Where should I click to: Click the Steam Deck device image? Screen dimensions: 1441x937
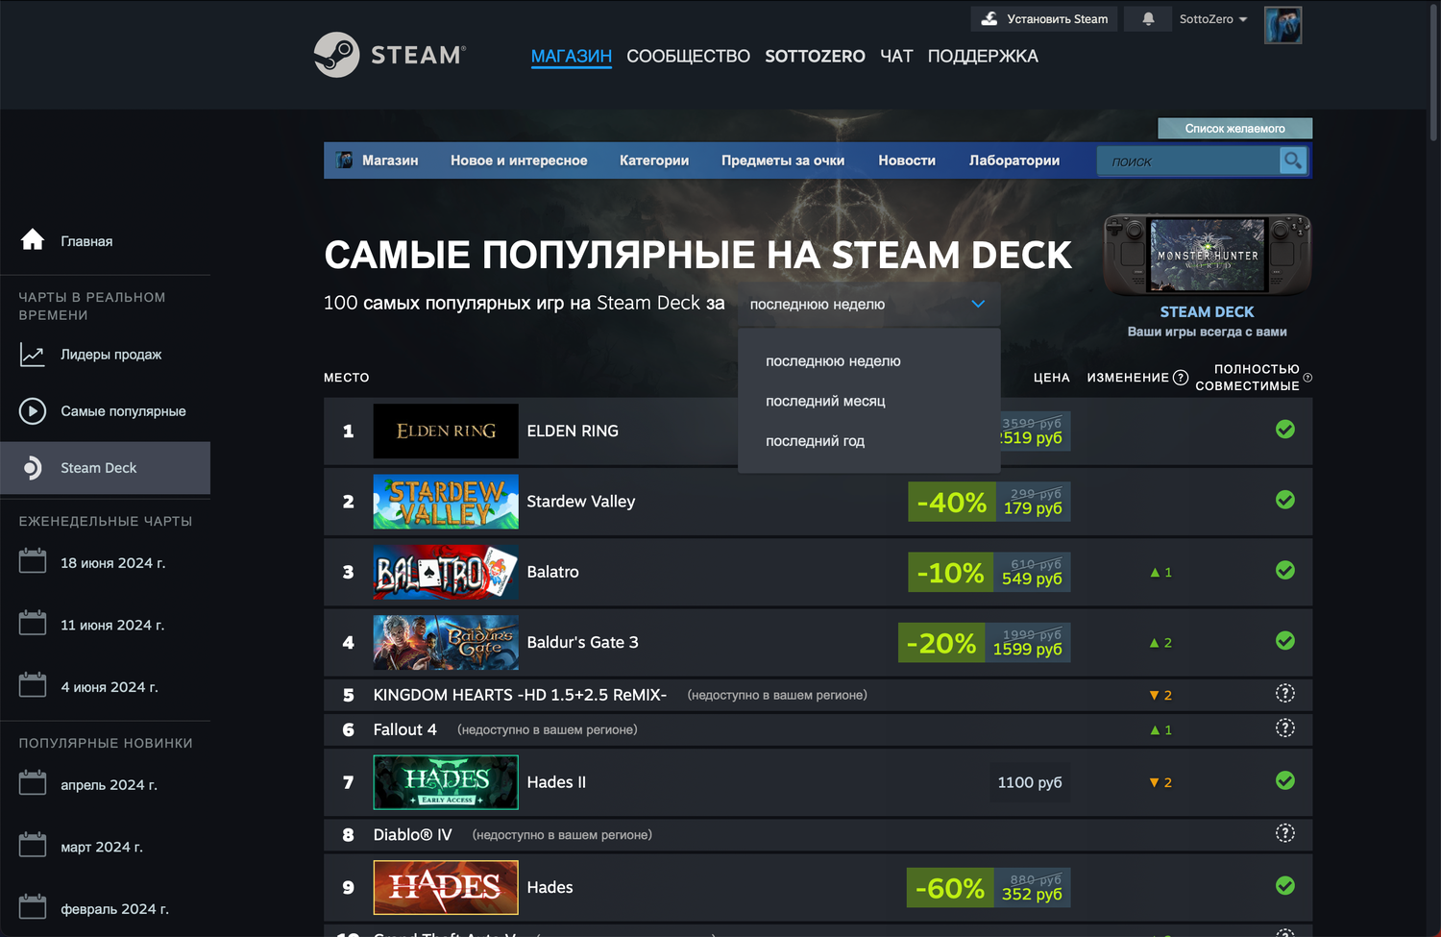tap(1208, 254)
